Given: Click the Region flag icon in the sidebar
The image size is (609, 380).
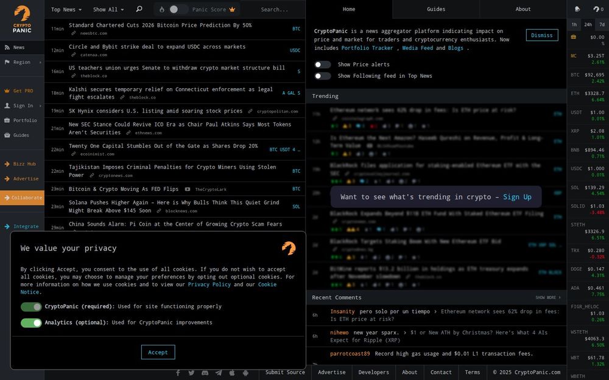Looking at the screenshot, I should 7,62.
